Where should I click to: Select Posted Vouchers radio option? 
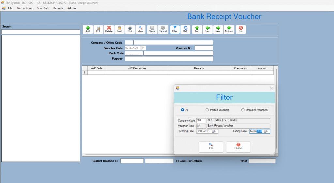coord(207,110)
